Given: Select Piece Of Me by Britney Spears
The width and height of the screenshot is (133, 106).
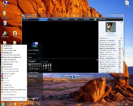Looking at the screenshot, I should 110,43.
